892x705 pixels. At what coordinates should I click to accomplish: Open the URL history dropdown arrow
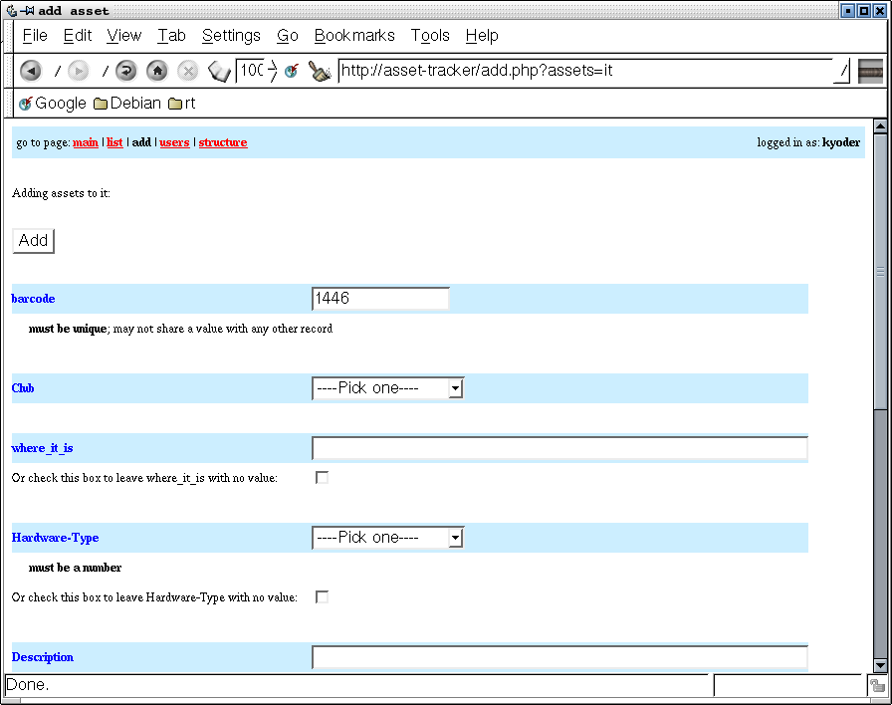(x=842, y=71)
